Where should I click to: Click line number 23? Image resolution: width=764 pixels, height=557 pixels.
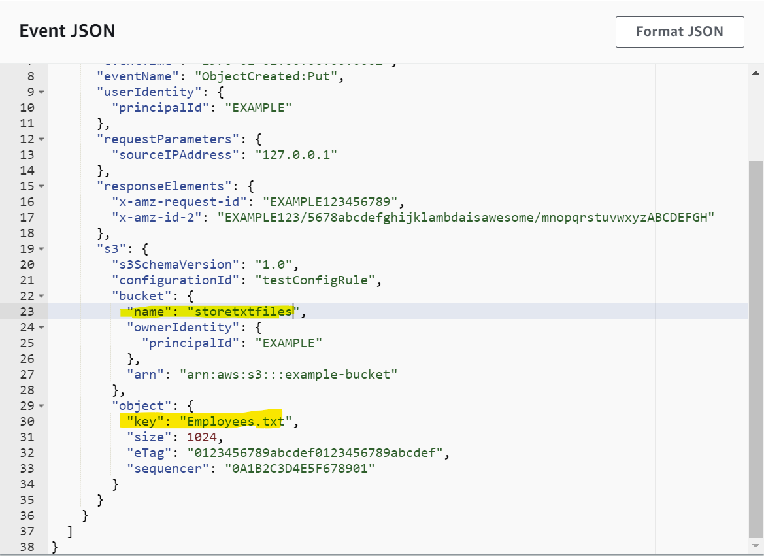point(27,311)
